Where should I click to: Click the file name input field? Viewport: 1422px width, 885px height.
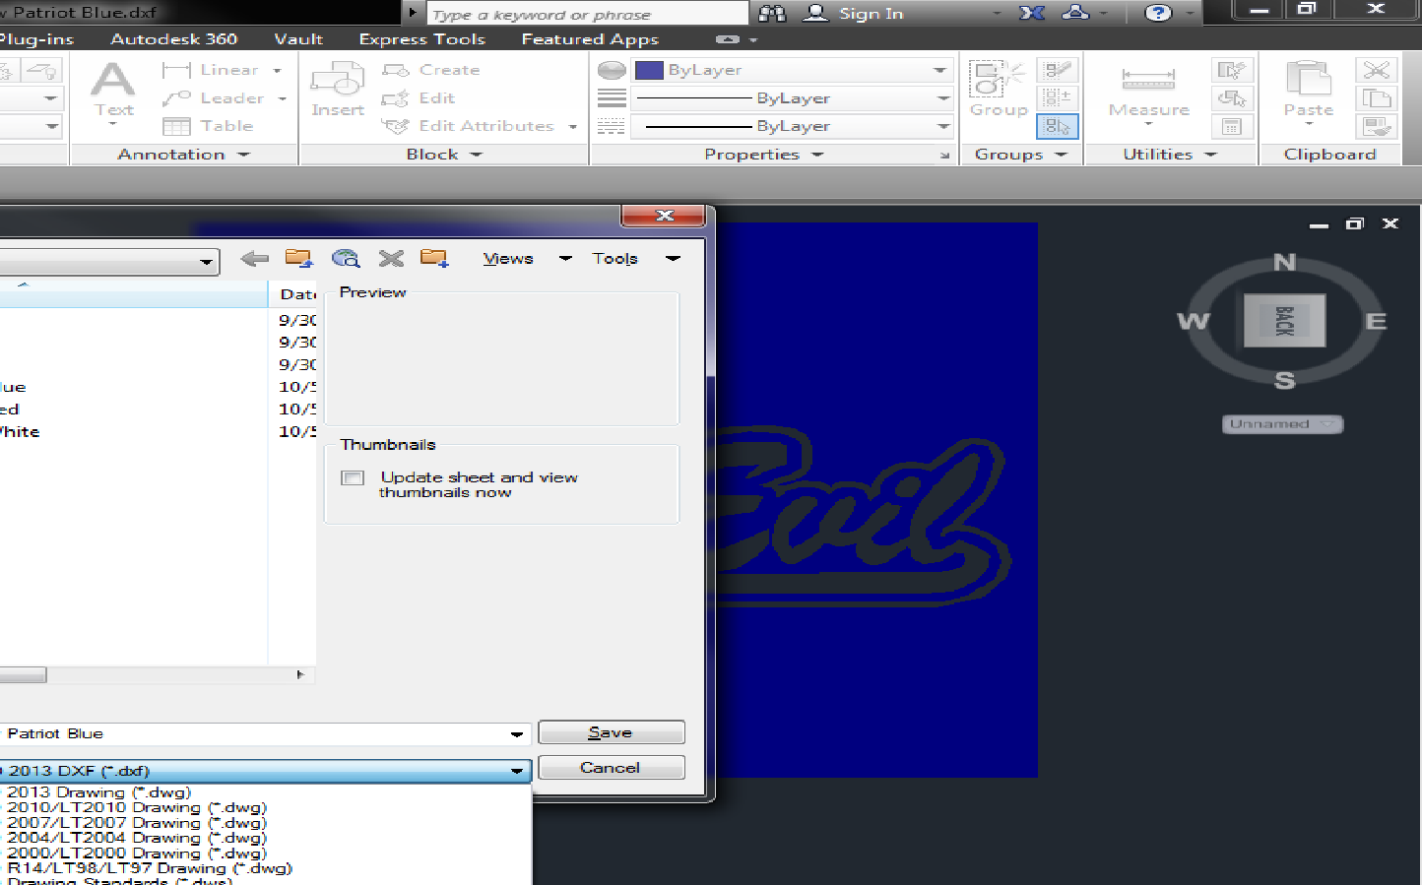(x=264, y=734)
